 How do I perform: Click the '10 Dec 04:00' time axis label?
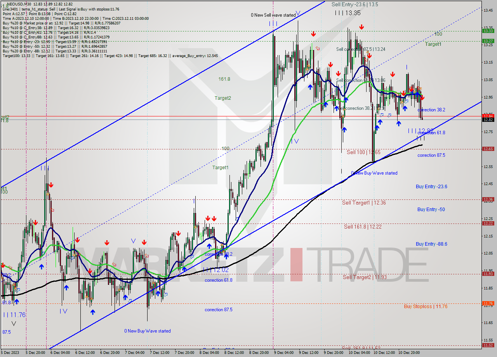[x=359, y=353]
